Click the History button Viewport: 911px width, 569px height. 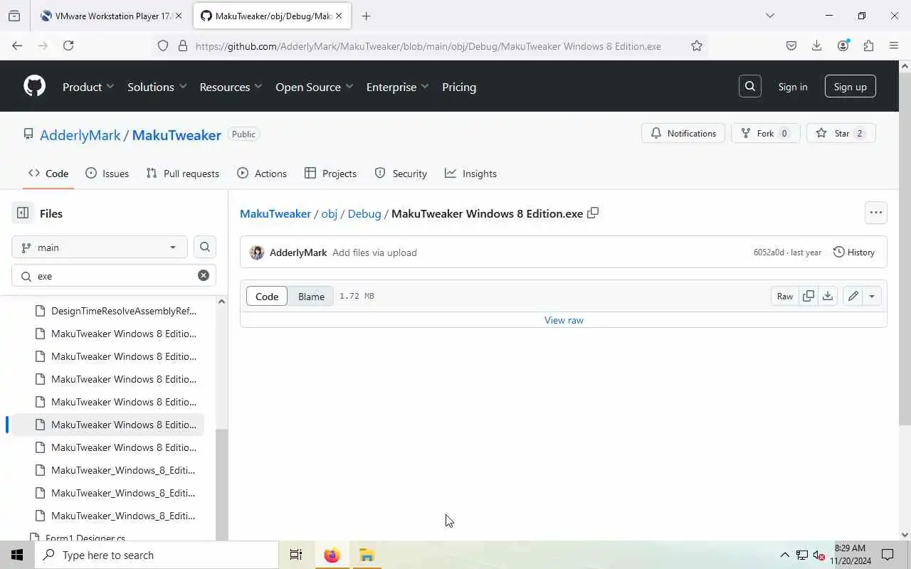pyautogui.click(x=854, y=252)
